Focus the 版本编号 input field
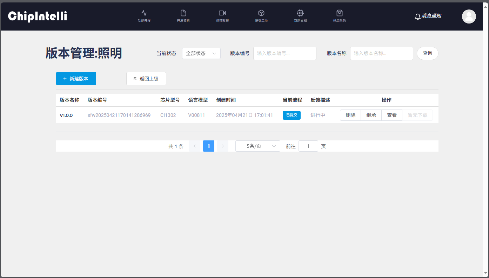The height and width of the screenshot is (278, 489). pos(285,53)
